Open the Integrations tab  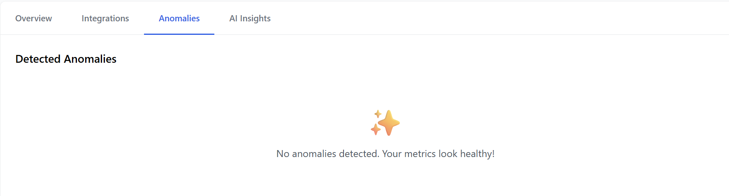point(105,18)
